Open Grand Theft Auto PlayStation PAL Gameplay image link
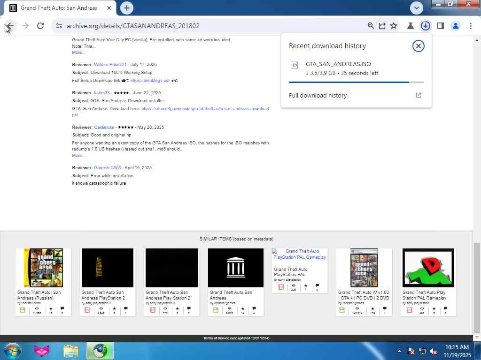This screenshot has width=481, height=360. click(x=299, y=254)
